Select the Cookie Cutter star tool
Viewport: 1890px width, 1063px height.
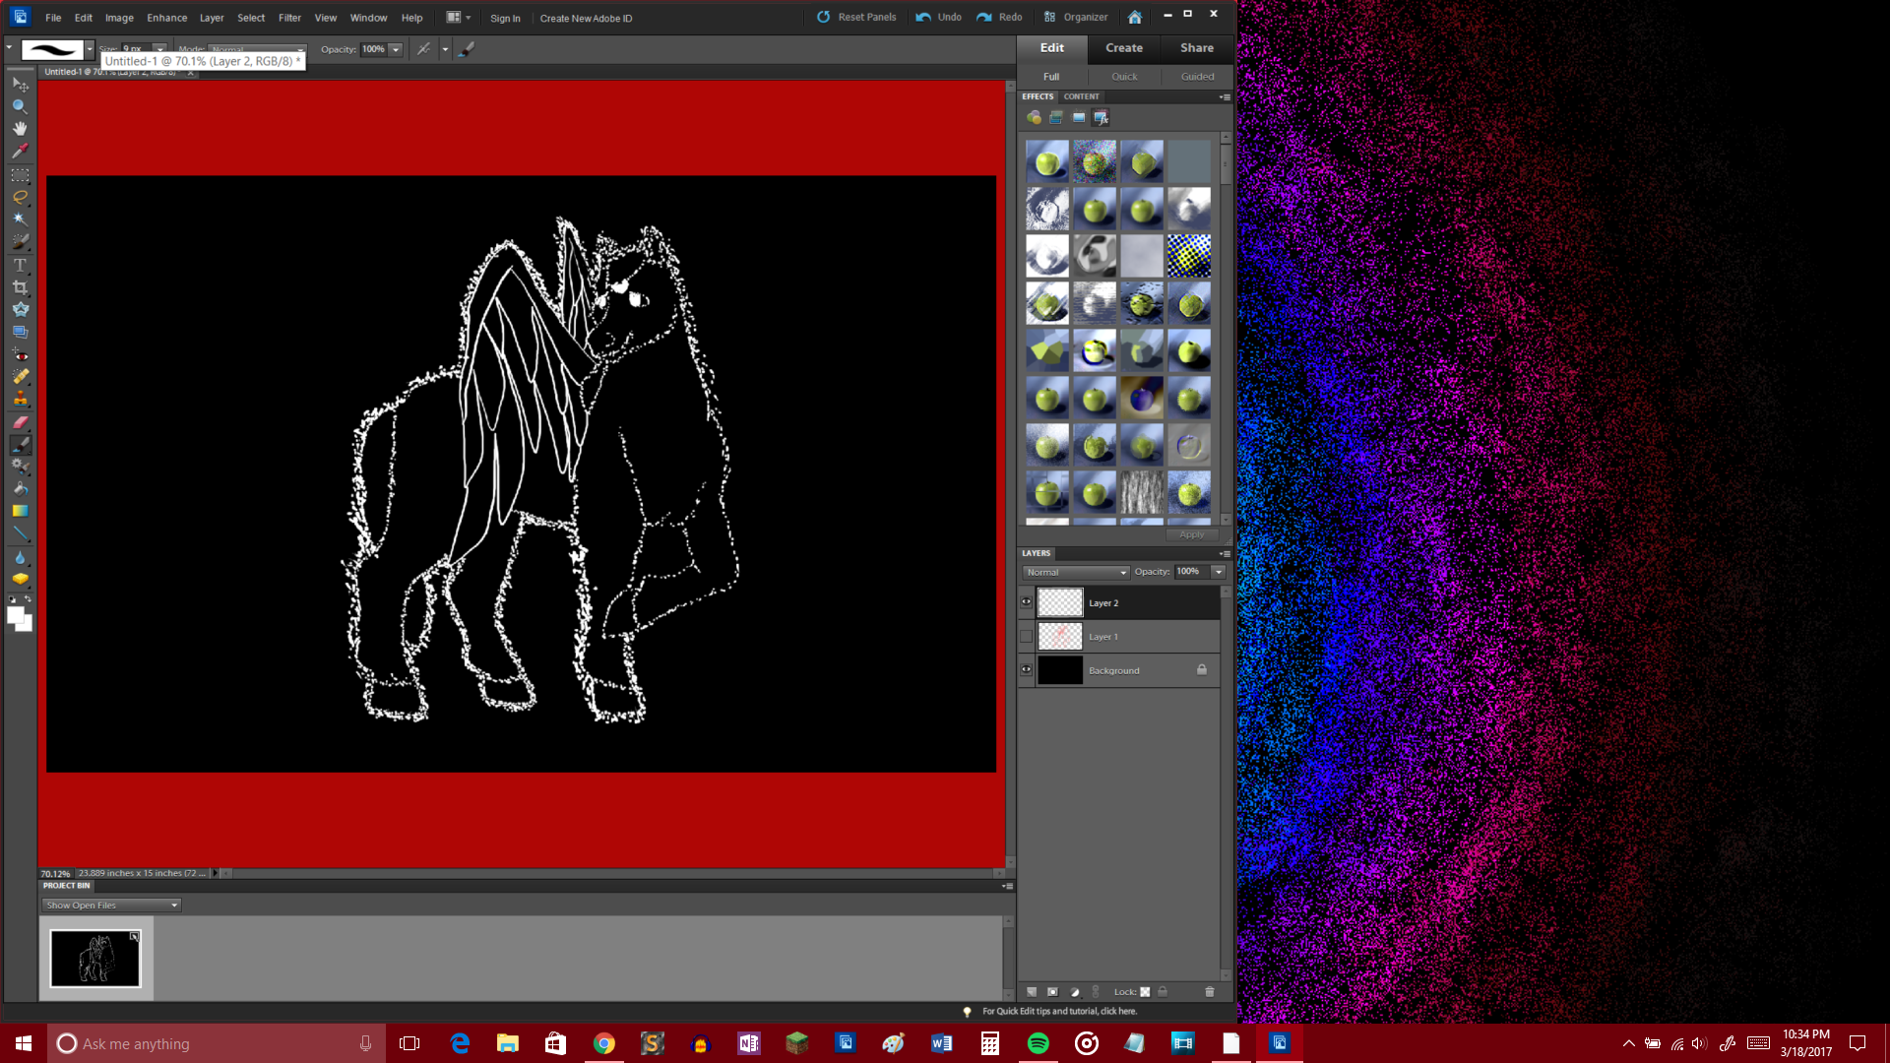pyautogui.click(x=20, y=309)
